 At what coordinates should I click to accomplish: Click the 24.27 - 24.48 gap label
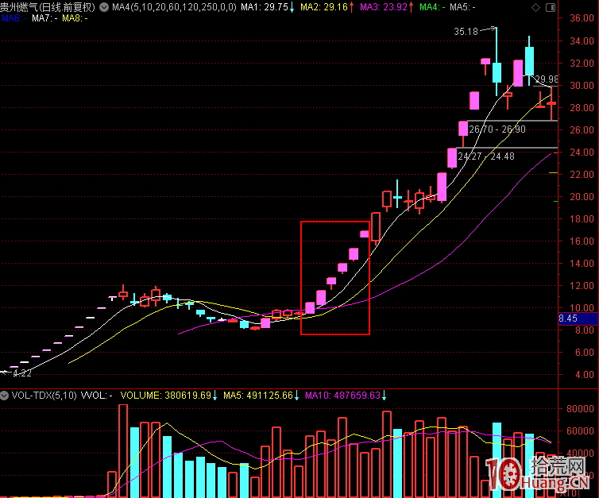[486, 156]
